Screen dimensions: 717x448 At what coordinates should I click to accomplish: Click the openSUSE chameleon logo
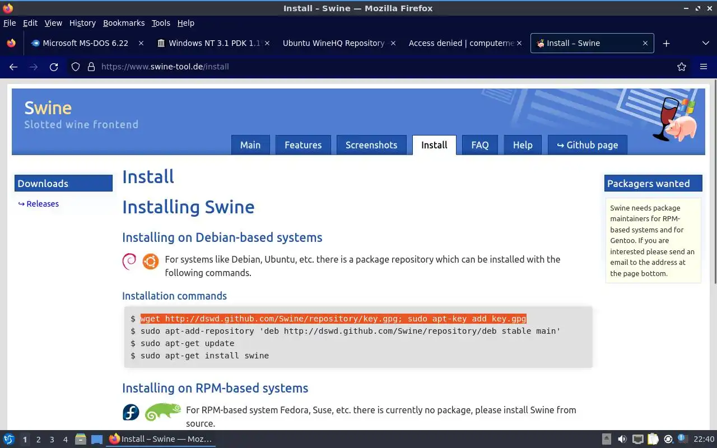(x=162, y=412)
